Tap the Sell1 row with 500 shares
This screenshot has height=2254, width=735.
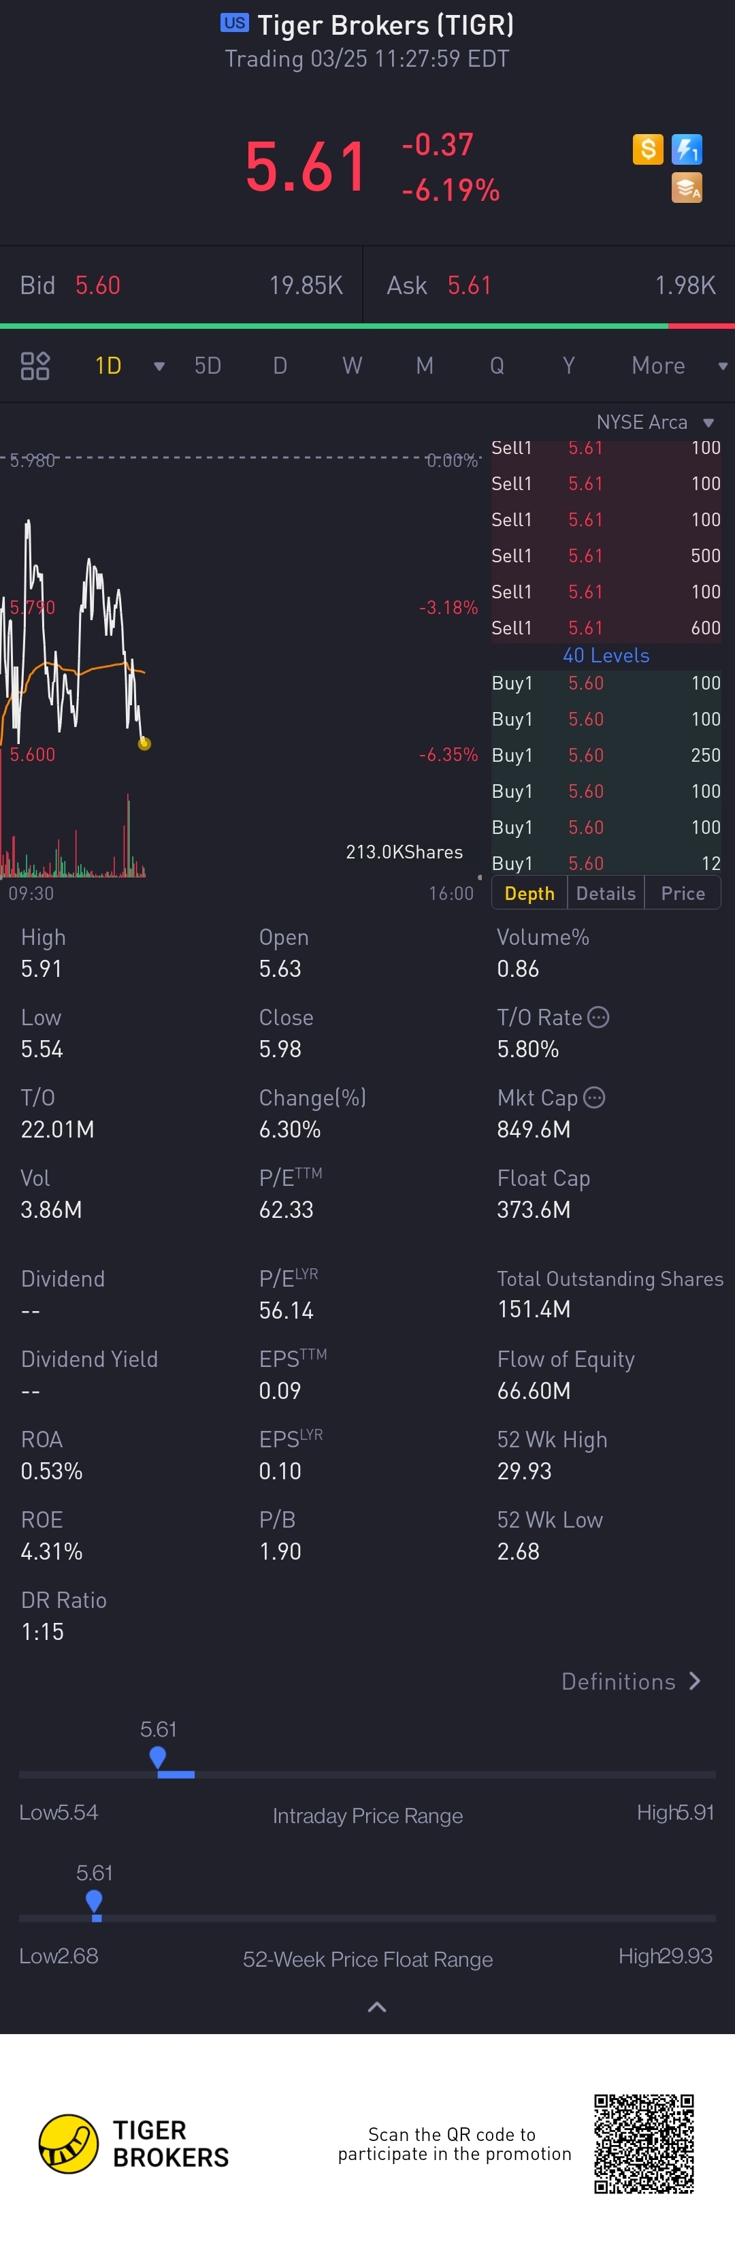point(606,556)
